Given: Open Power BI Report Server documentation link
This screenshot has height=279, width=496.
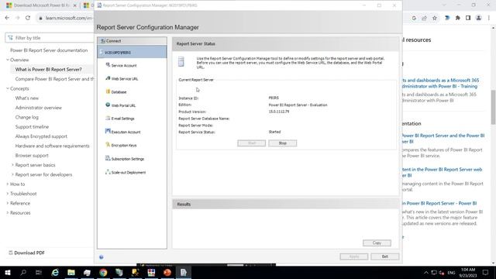Looking at the screenshot, I should (x=49, y=50).
